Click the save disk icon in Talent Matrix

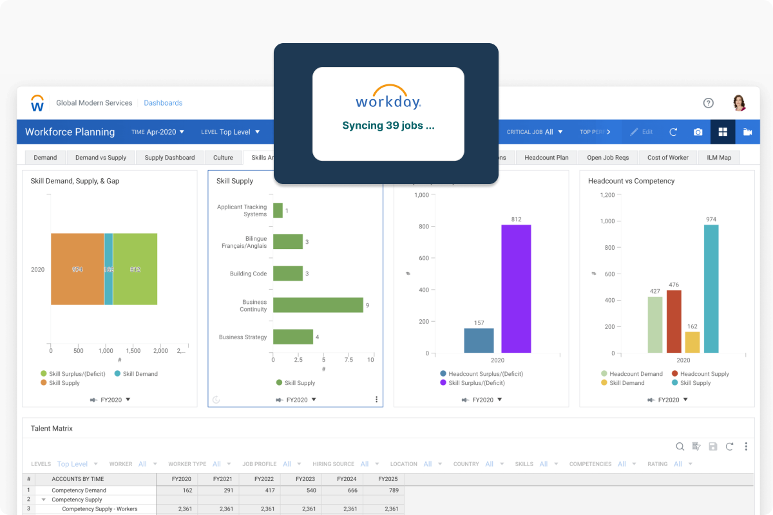pyautogui.click(x=713, y=446)
